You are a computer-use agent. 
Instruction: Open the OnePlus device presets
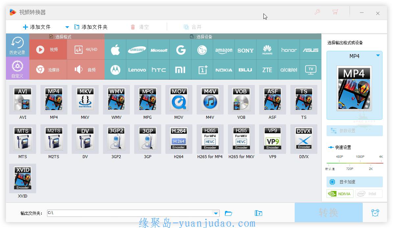(x=202, y=70)
